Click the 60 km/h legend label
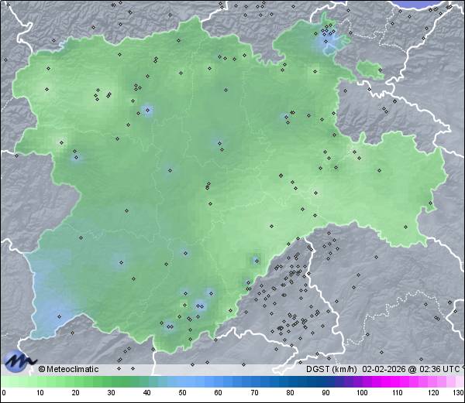This screenshot has width=465, height=403. pyautogui.click(x=219, y=394)
